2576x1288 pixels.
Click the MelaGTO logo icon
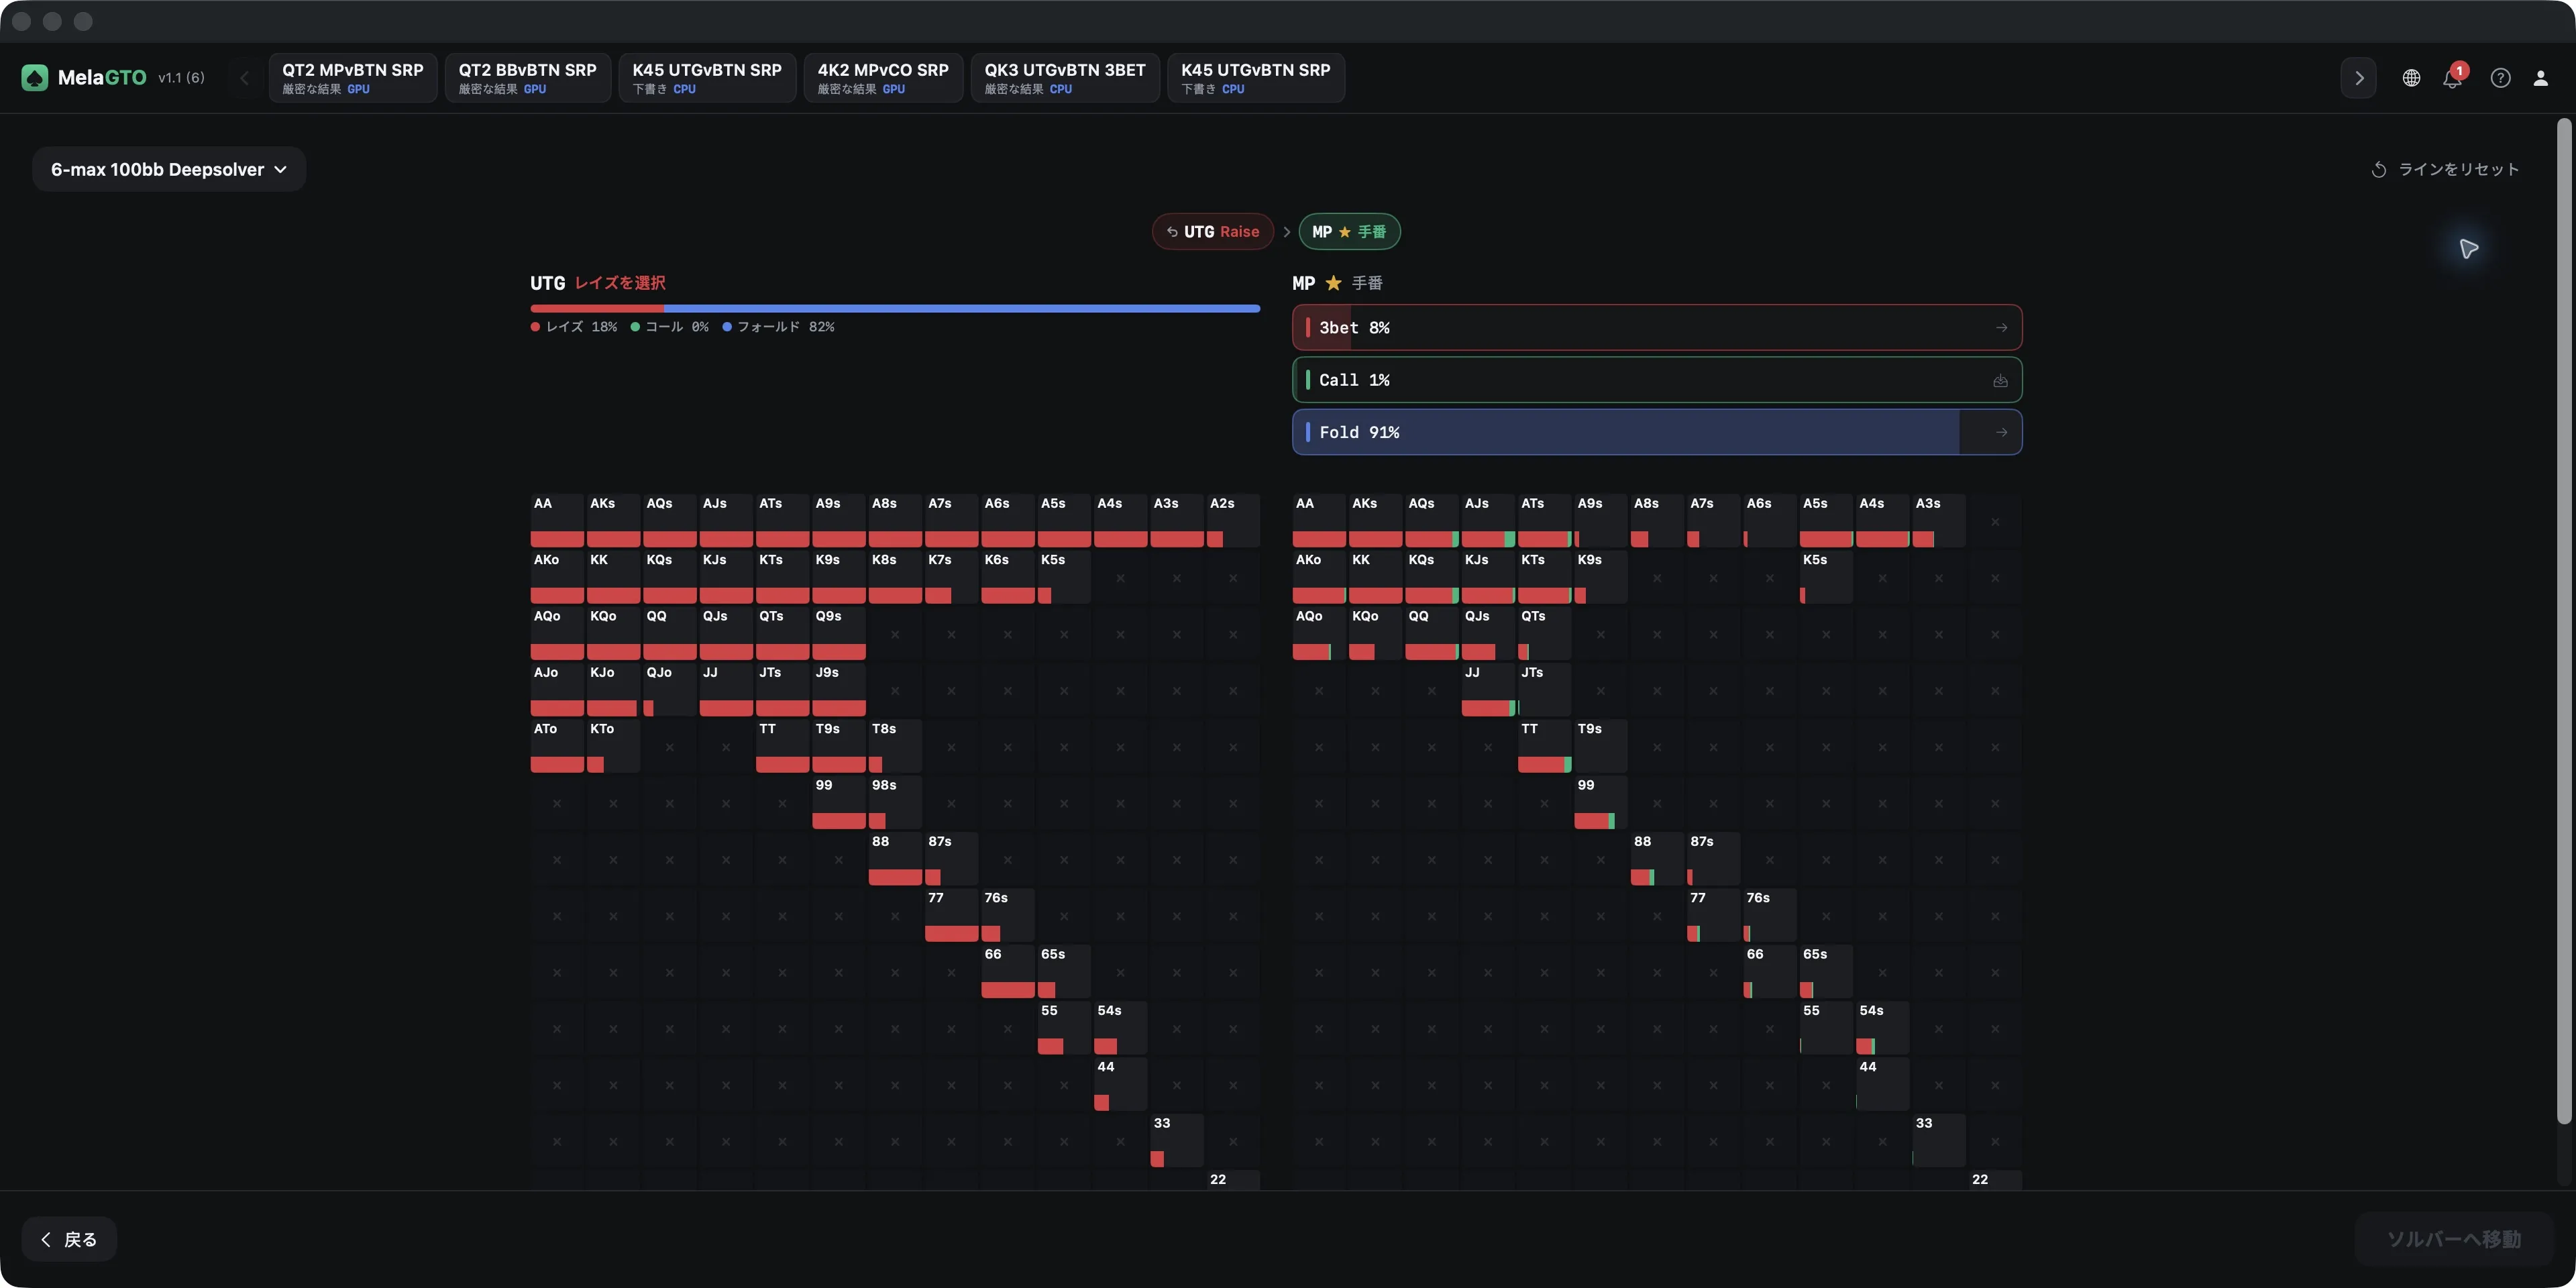(35, 77)
